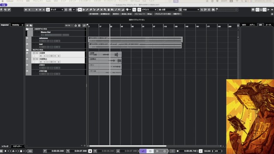Image resolution: width=274 pixels, height=154 pixels.
Task: Open the 1/32 quantize preset dropdown
Action: point(191,9)
